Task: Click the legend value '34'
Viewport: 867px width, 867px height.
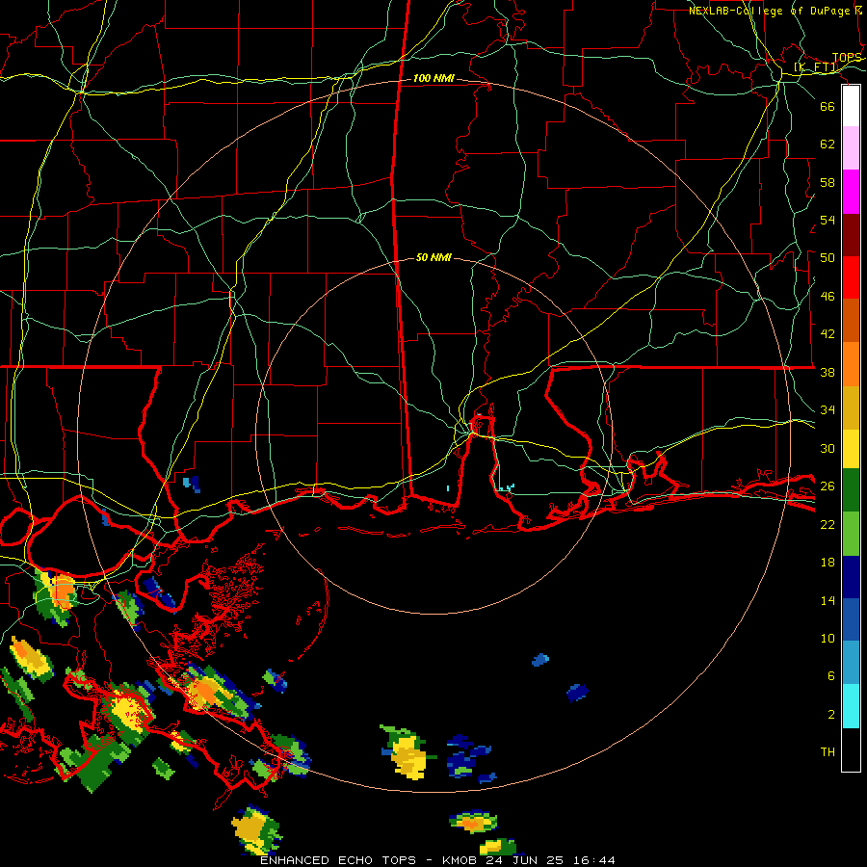Action: (828, 410)
